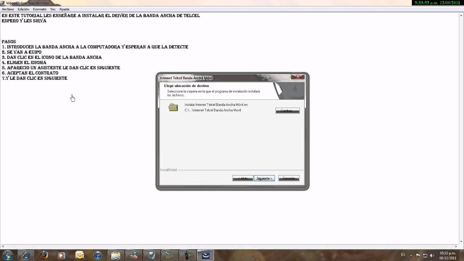This screenshot has width=464, height=261.
Task: Open the Ayuda menu in Notepad
Action: pos(64,9)
